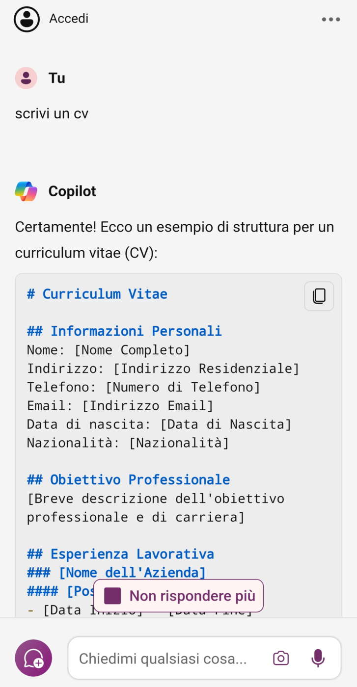This screenshot has width=357, height=687.
Task: Click the Copilot name label
Action: (72, 191)
